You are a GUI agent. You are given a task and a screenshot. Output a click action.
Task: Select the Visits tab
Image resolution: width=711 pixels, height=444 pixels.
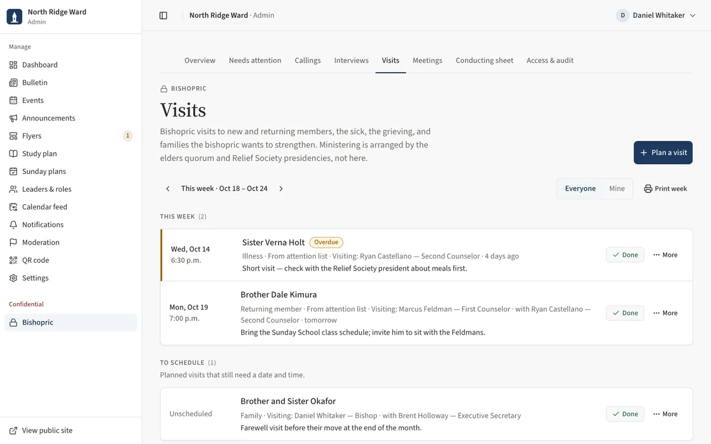point(390,60)
